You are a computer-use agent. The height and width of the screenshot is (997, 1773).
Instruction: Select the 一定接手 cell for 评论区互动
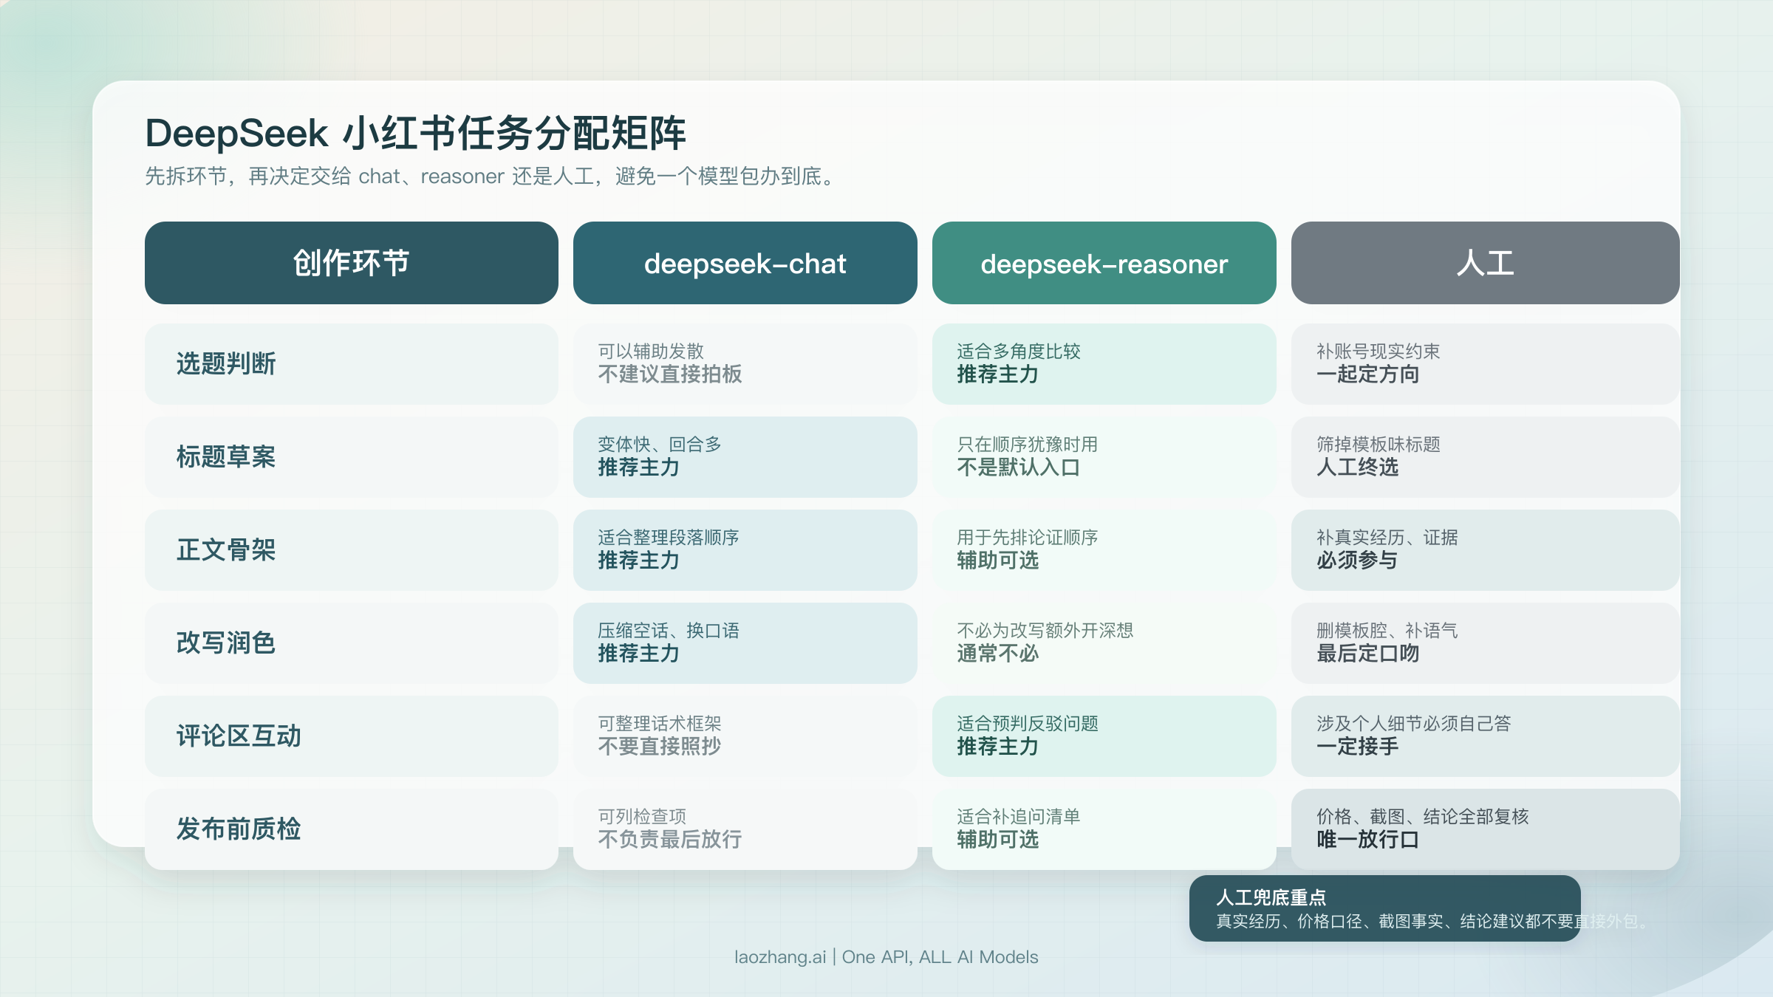coord(1485,736)
